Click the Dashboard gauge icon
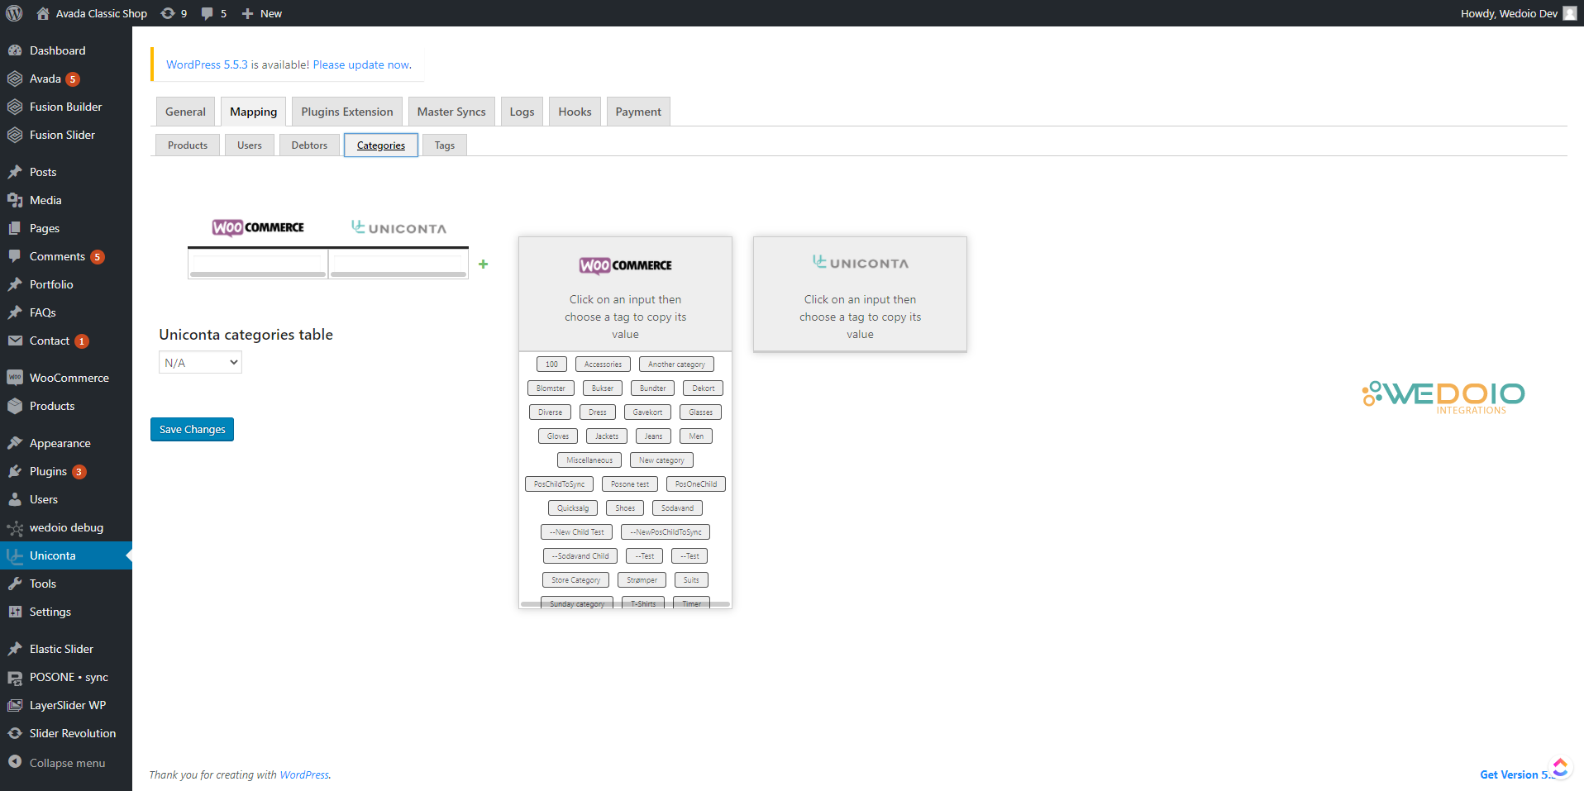 [x=15, y=50]
